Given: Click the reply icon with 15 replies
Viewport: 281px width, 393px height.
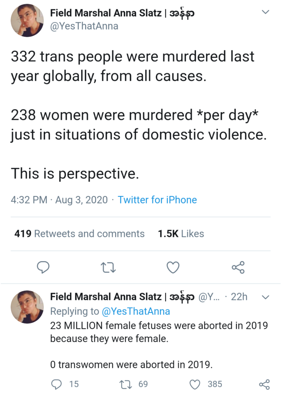Looking at the screenshot, I should 57,384.
